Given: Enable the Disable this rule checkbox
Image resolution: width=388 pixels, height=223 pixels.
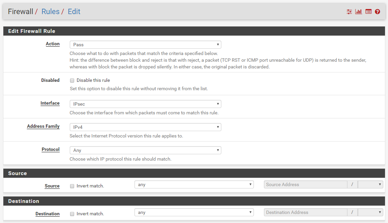Looking at the screenshot, I should [x=72, y=80].
